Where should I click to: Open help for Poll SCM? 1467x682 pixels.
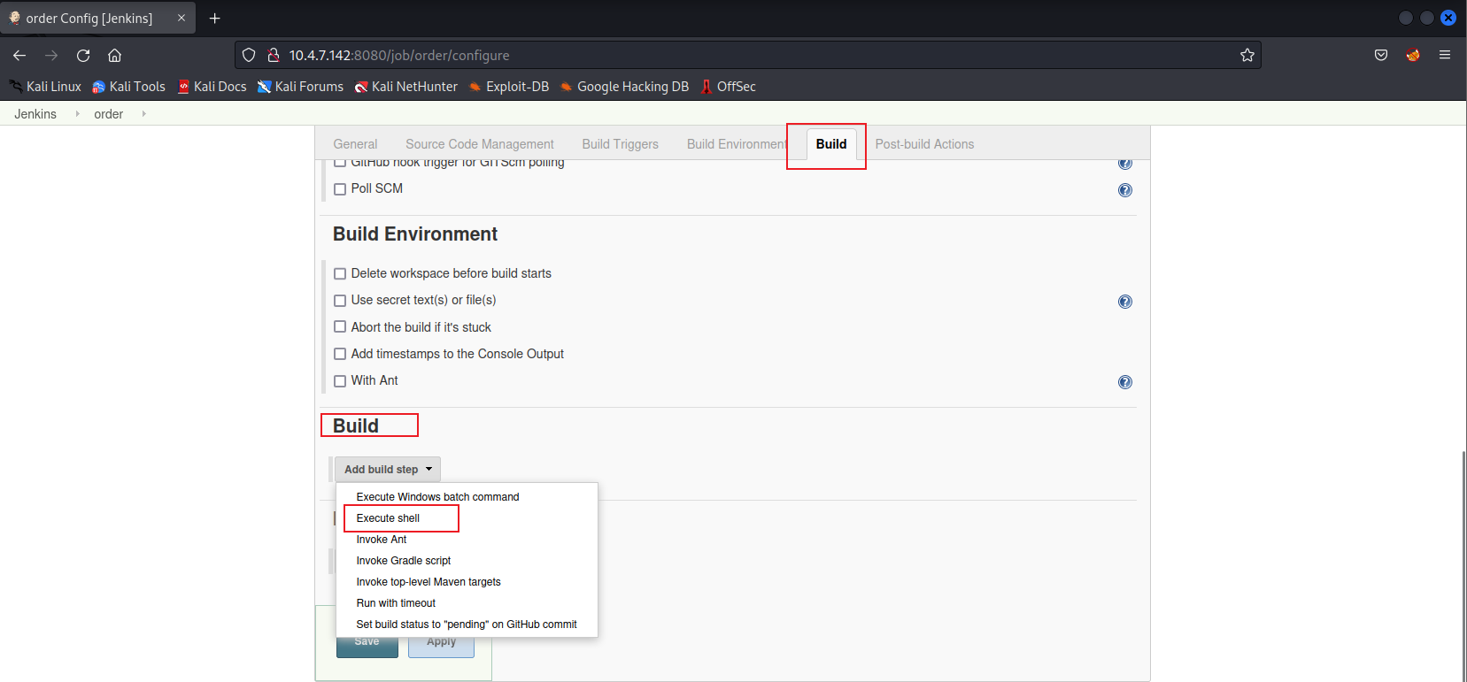(x=1125, y=190)
